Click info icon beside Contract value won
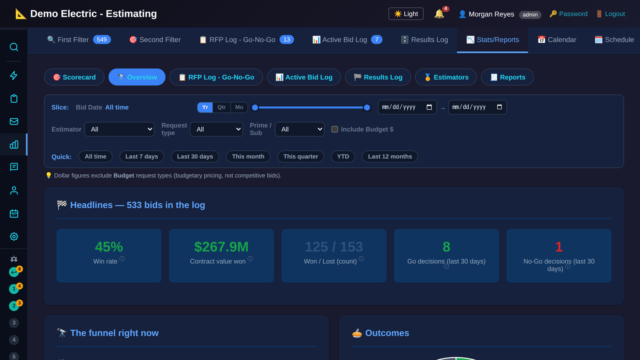This screenshot has width=640, height=360. click(x=250, y=259)
